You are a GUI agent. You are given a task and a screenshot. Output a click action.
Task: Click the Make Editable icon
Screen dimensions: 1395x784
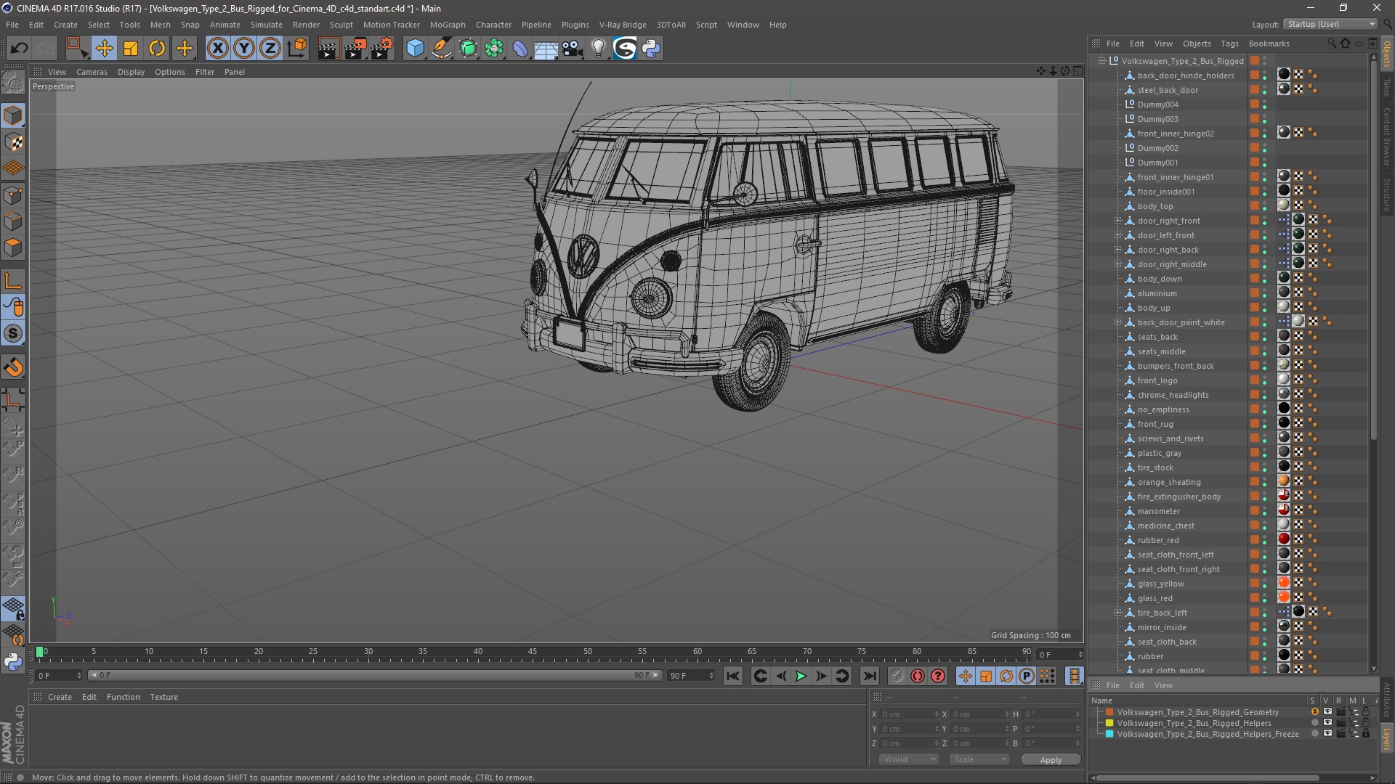tap(13, 83)
